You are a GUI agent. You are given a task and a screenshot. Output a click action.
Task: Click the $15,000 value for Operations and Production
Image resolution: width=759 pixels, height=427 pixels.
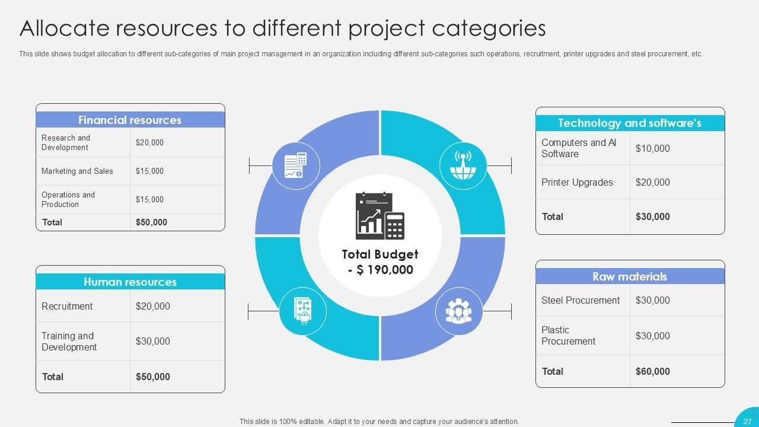149,199
